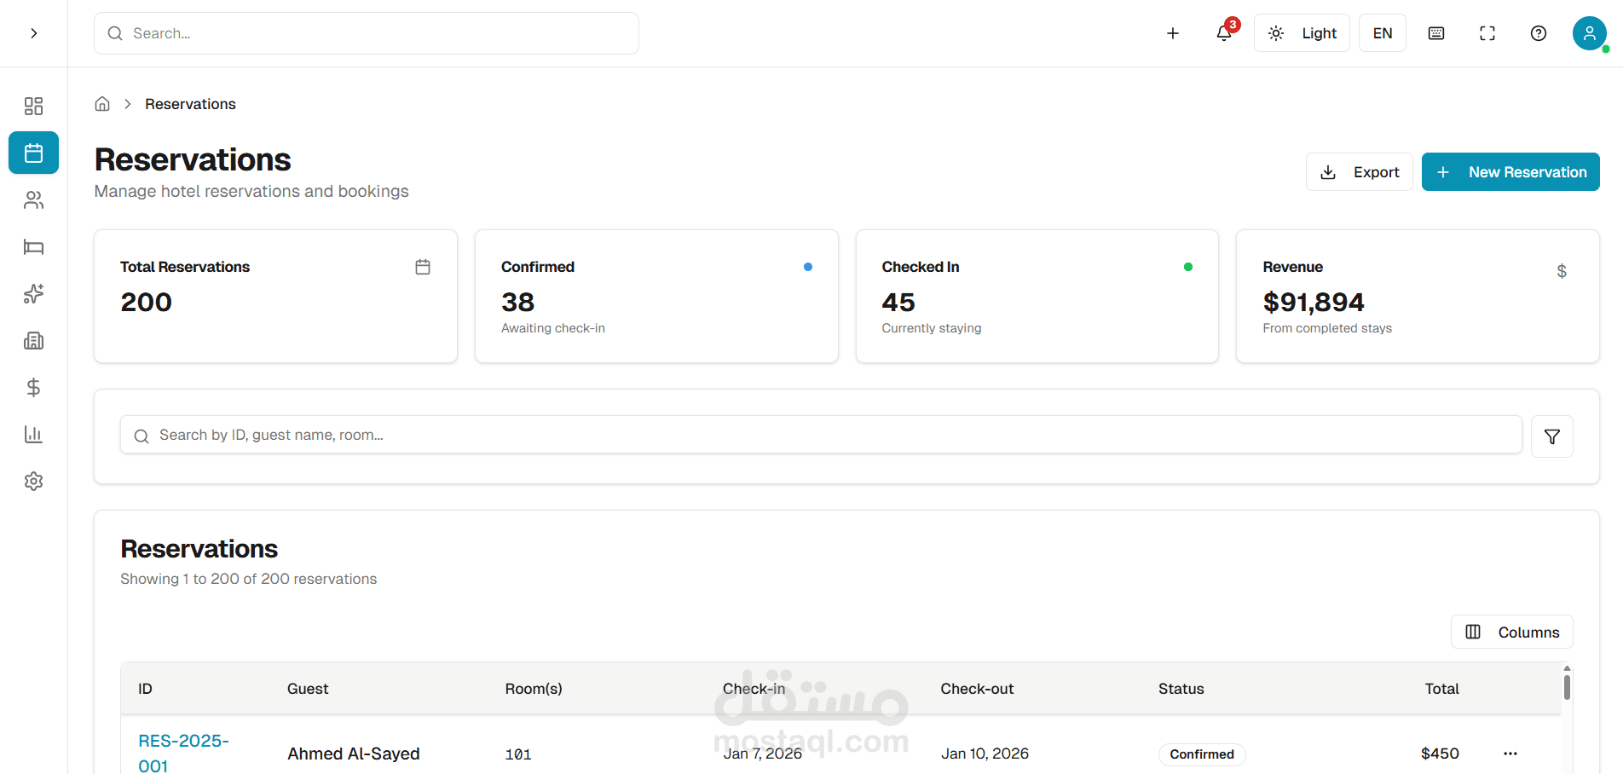This screenshot has width=1623, height=774.
Task: Click the sparkles icon in sidebar
Action: coord(33,294)
